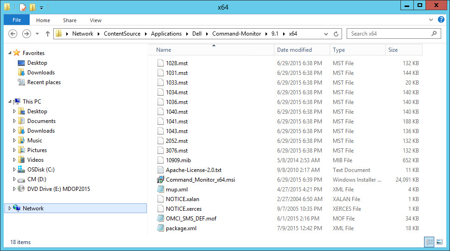
Task: Open the Help question mark icon
Action: pyautogui.click(x=441, y=20)
